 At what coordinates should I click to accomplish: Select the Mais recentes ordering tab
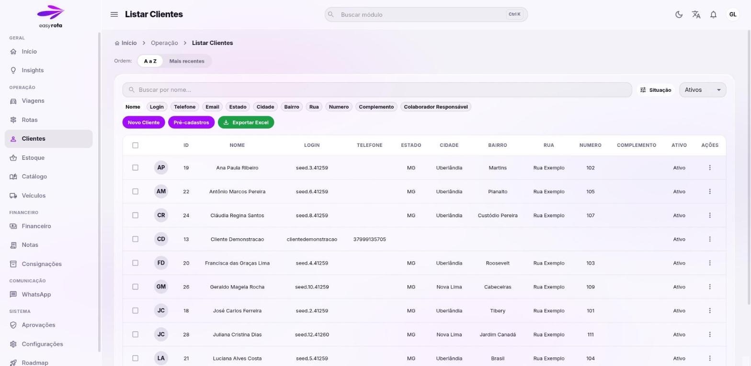coord(187,61)
